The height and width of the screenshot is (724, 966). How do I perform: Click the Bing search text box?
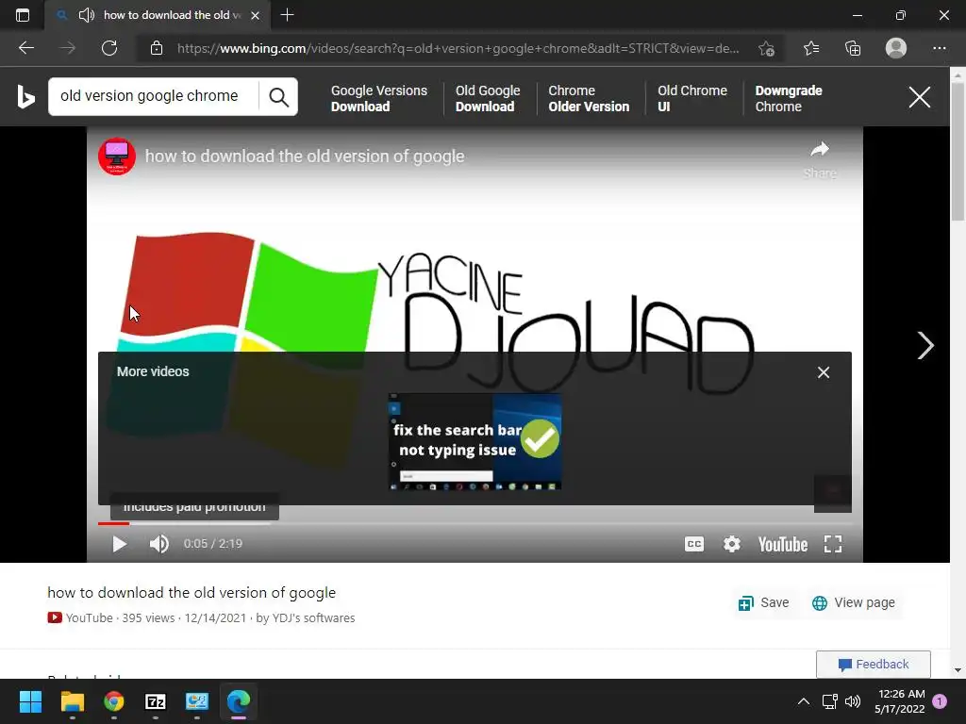tap(153, 96)
